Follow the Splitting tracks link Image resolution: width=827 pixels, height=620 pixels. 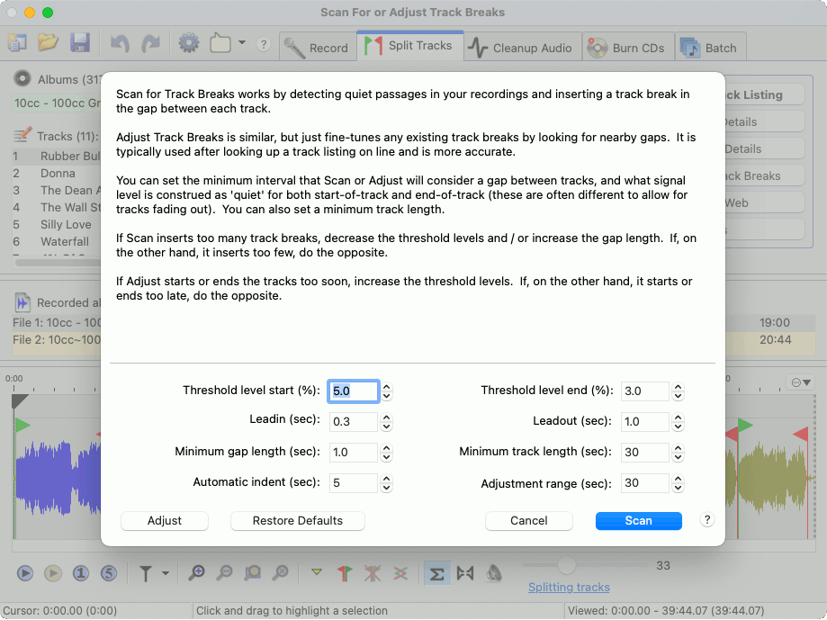(569, 588)
